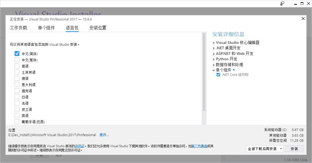Go to the 安装位置 tab
This screenshot has width=312, height=163.
98,28
